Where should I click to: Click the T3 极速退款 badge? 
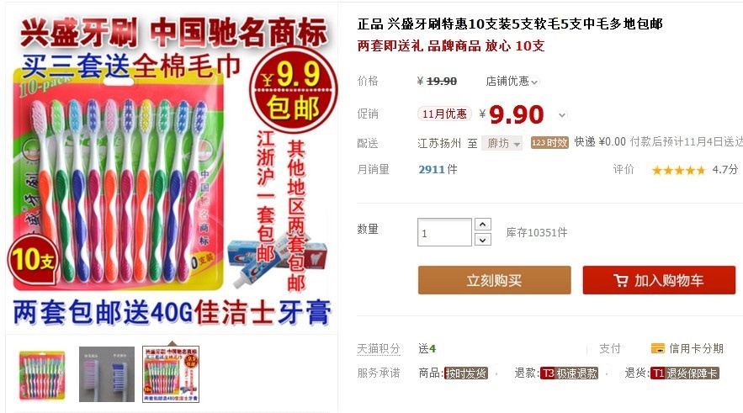click(x=569, y=373)
